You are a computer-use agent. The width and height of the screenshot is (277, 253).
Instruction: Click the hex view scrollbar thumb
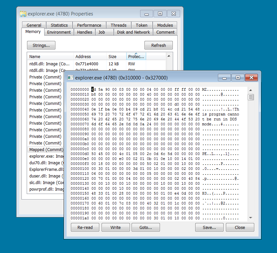coord(251,97)
